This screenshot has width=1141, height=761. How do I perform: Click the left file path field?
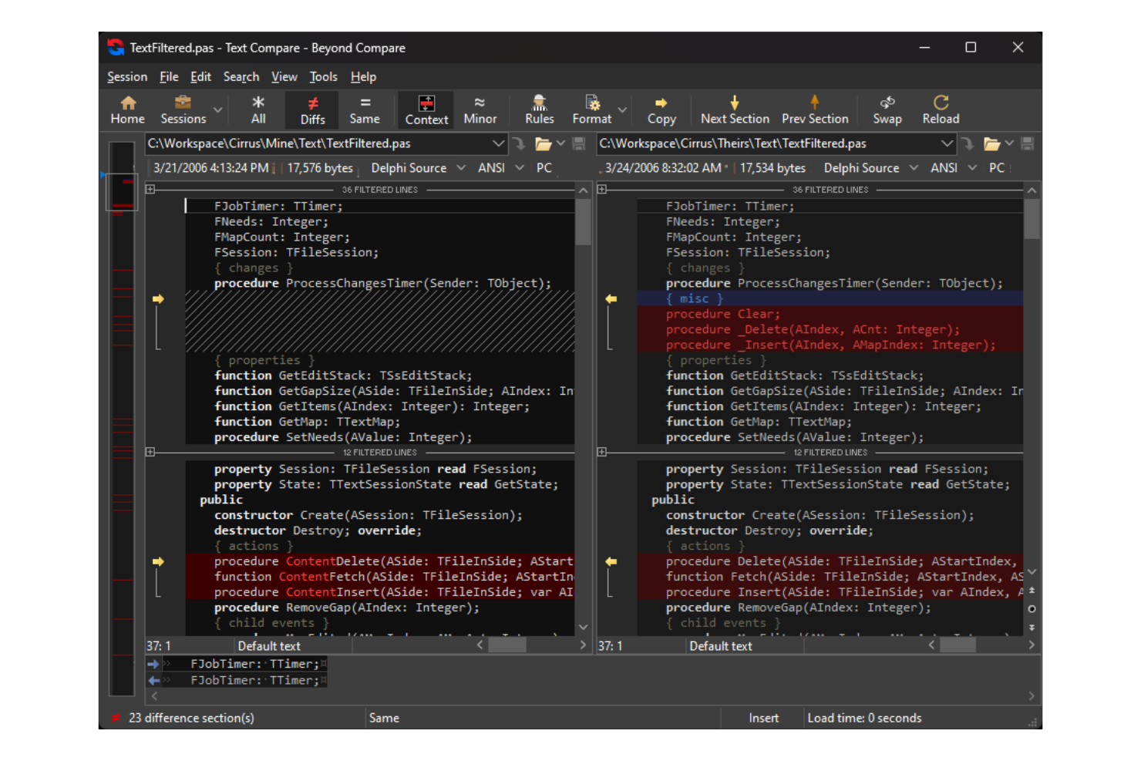[x=318, y=143]
